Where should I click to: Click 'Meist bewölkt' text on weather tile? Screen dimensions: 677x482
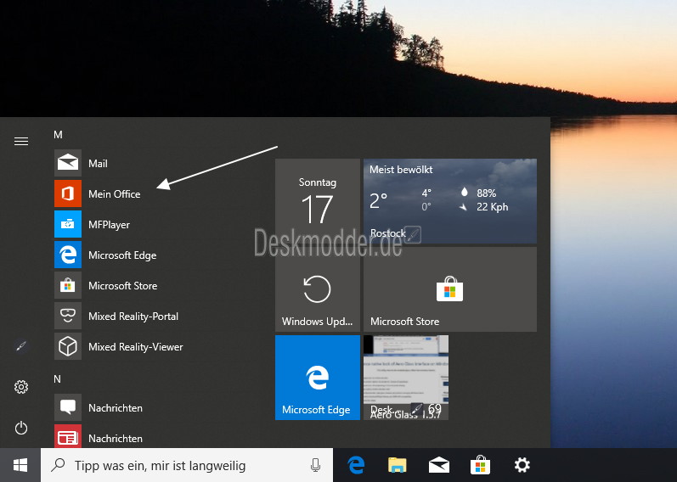tap(401, 170)
